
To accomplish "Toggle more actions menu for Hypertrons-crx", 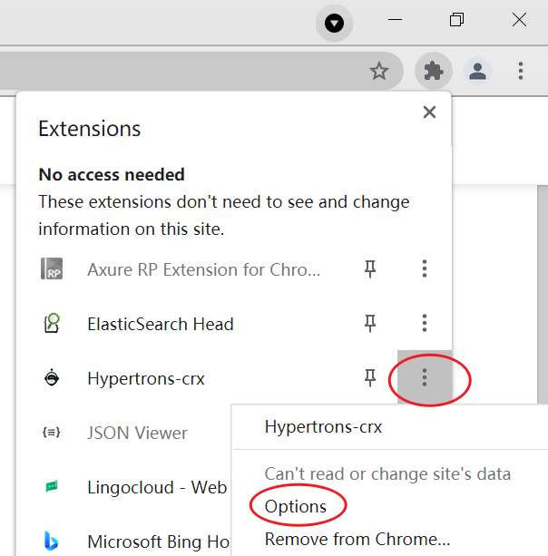I will (424, 378).
